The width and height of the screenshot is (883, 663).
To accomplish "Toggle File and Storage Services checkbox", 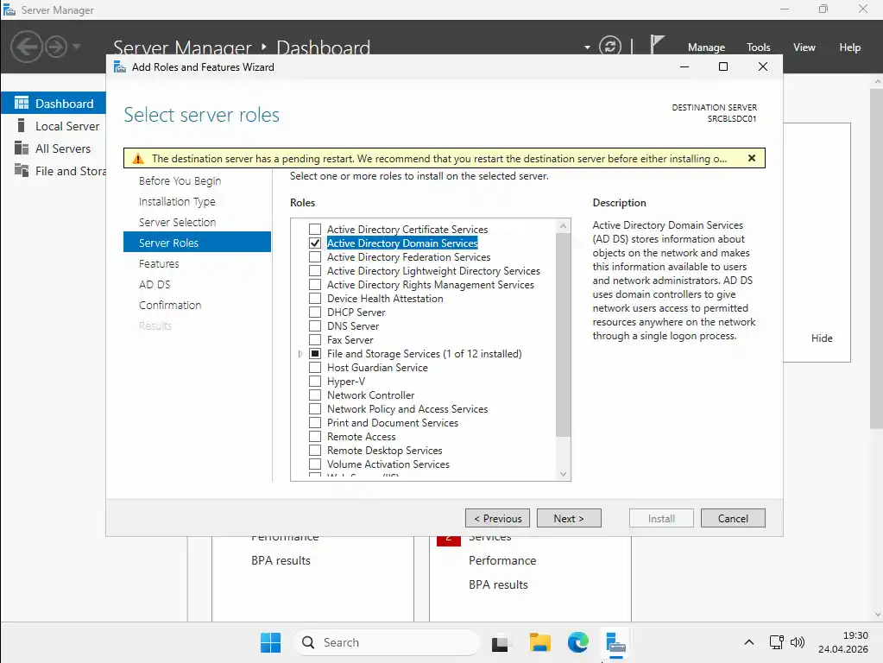I will click(x=315, y=354).
